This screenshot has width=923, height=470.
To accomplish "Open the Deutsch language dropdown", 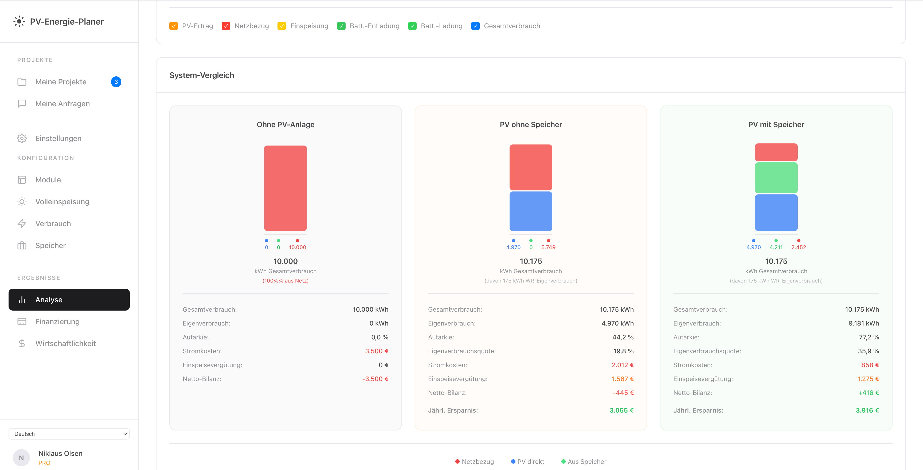I will (x=69, y=434).
